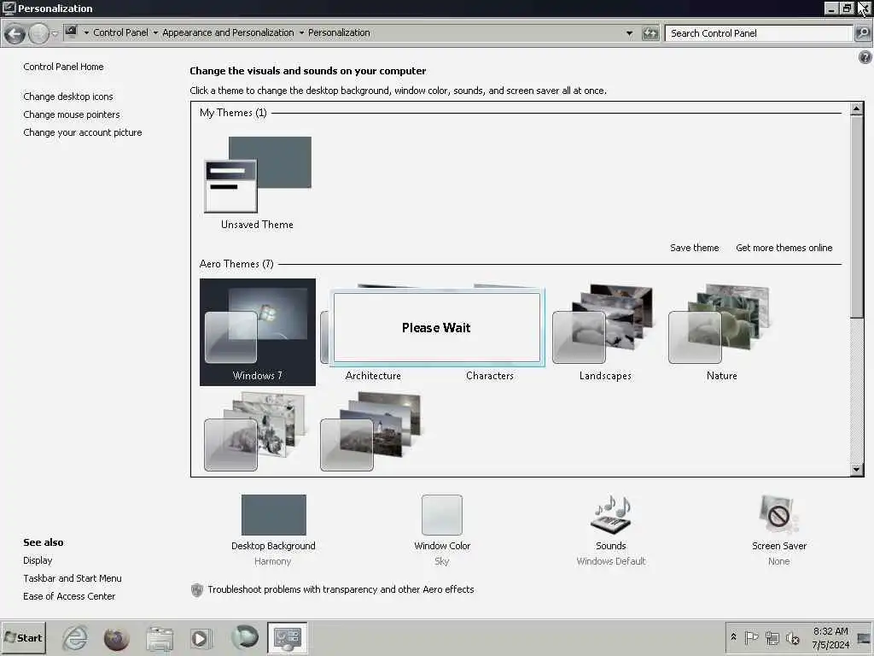Click the Personalization taskbar button
Image resolution: width=874 pixels, height=656 pixels.
tap(287, 637)
